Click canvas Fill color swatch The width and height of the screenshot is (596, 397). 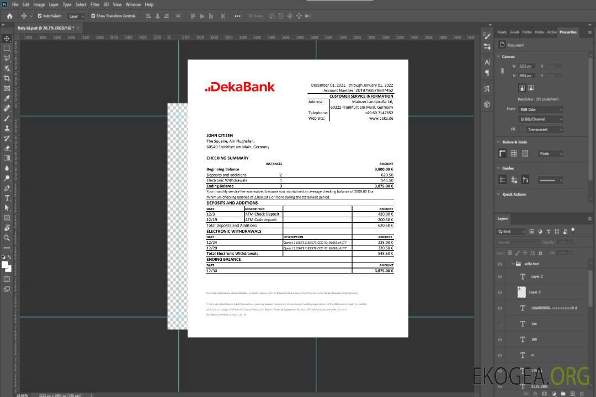point(521,130)
